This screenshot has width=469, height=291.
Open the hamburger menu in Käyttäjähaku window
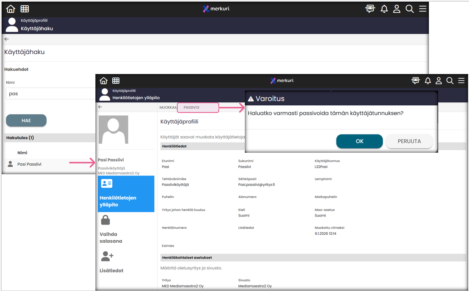[422, 9]
